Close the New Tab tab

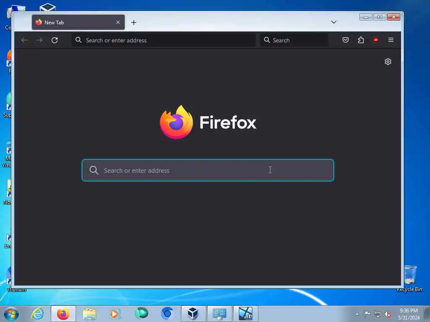click(x=118, y=23)
